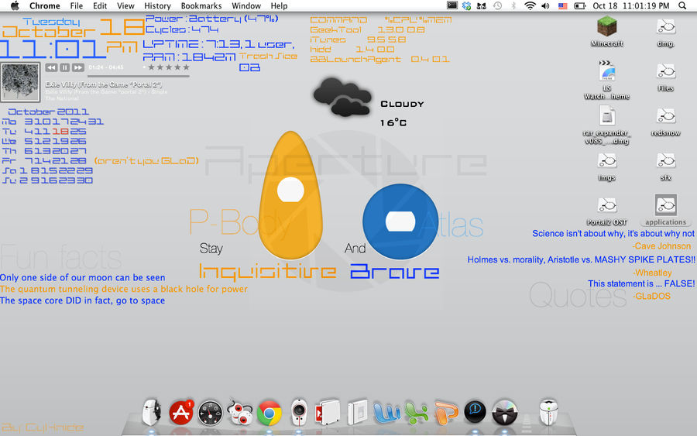697x436 pixels.
Task: Click the white wall panel dock icon
Action: point(357,412)
